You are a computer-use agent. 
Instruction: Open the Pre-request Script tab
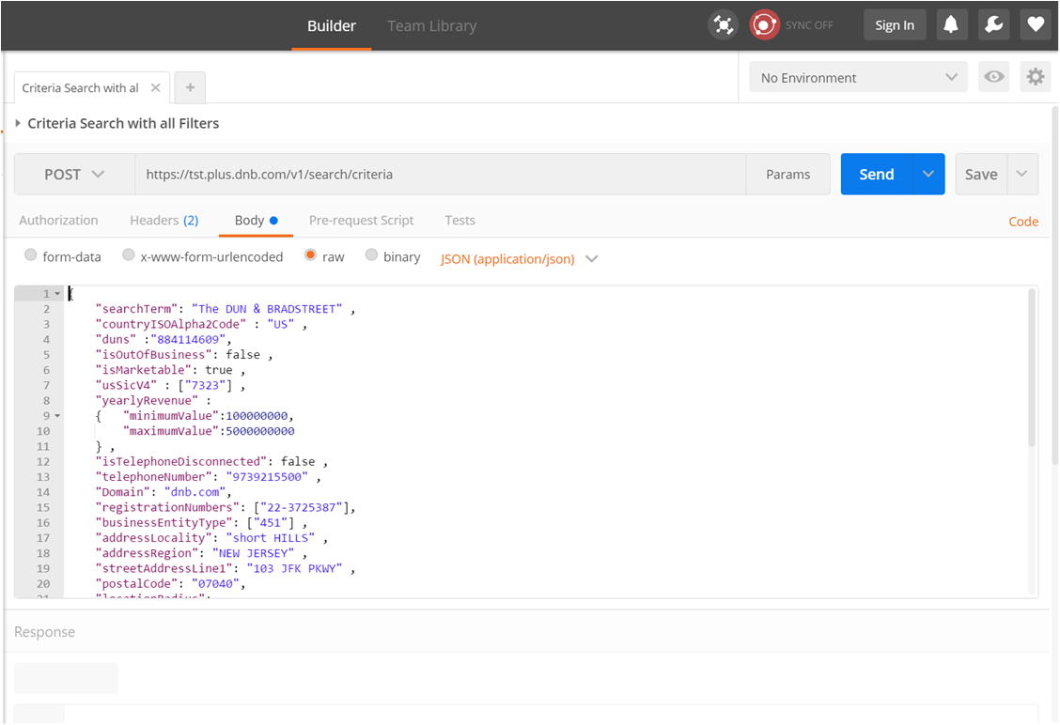tap(361, 221)
